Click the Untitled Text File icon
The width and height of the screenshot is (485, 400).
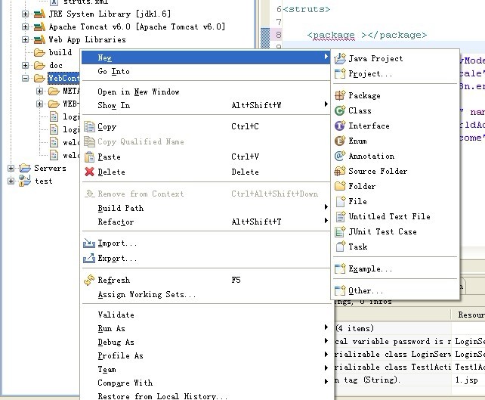click(340, 216)
